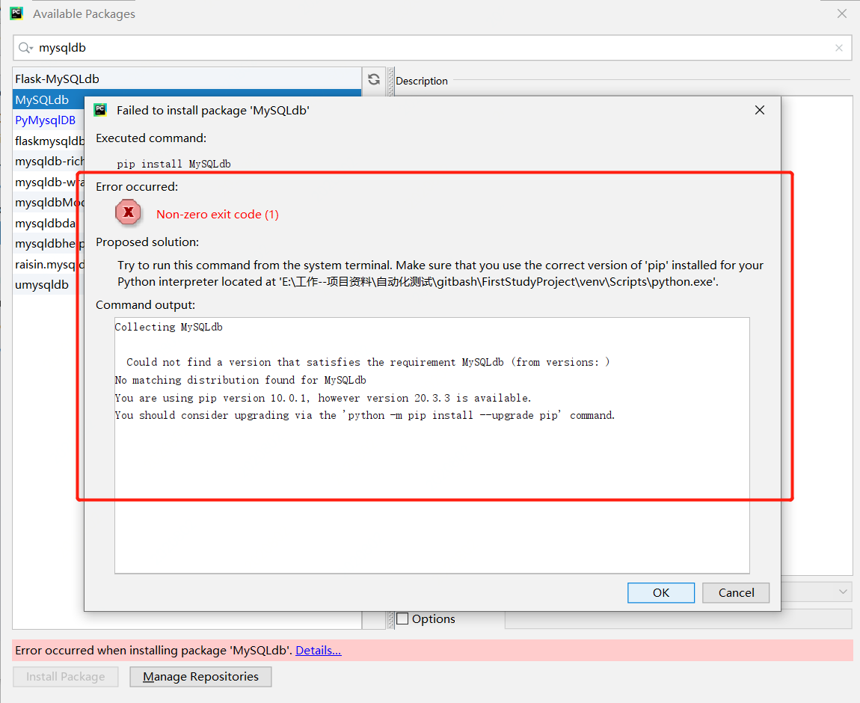Viewport: 860px width, 703px height.
Task: Select flaskmysqldb in the package list
Action: click(49, 141)
